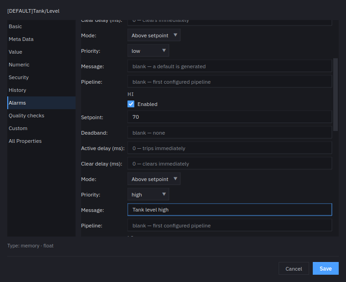
Task: Open the Quality checks section
Action: point(41,116)
